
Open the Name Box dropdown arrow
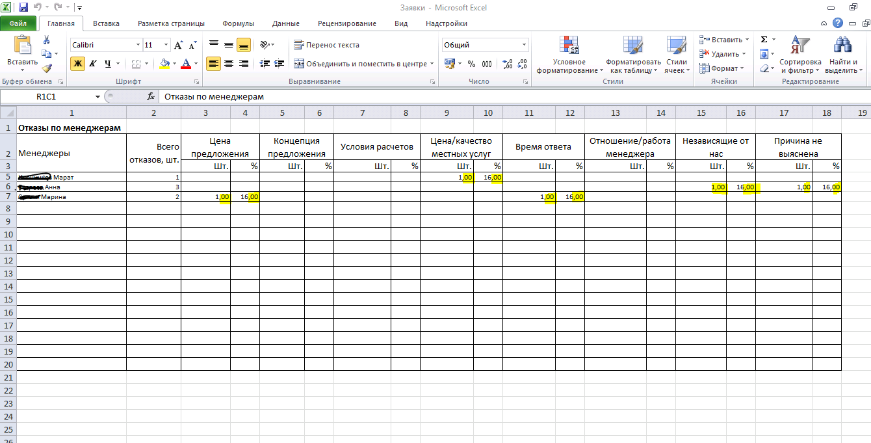pyautogui.click(x=98, y=96)
